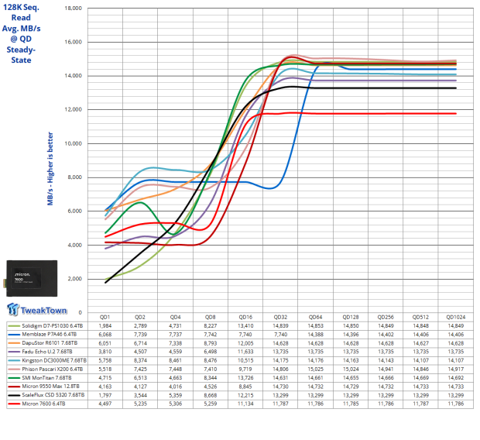The height and width of the screenshot is (440, 480).
Task: Select the SMI MonTitan 7.68TB legend label
Action: [x=46, y=378]
